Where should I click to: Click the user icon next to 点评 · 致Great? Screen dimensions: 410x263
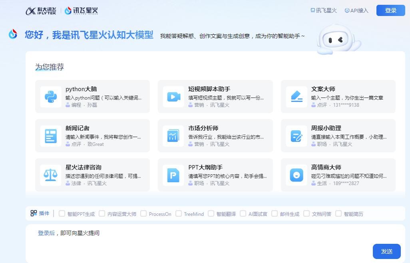click(68, 144)
